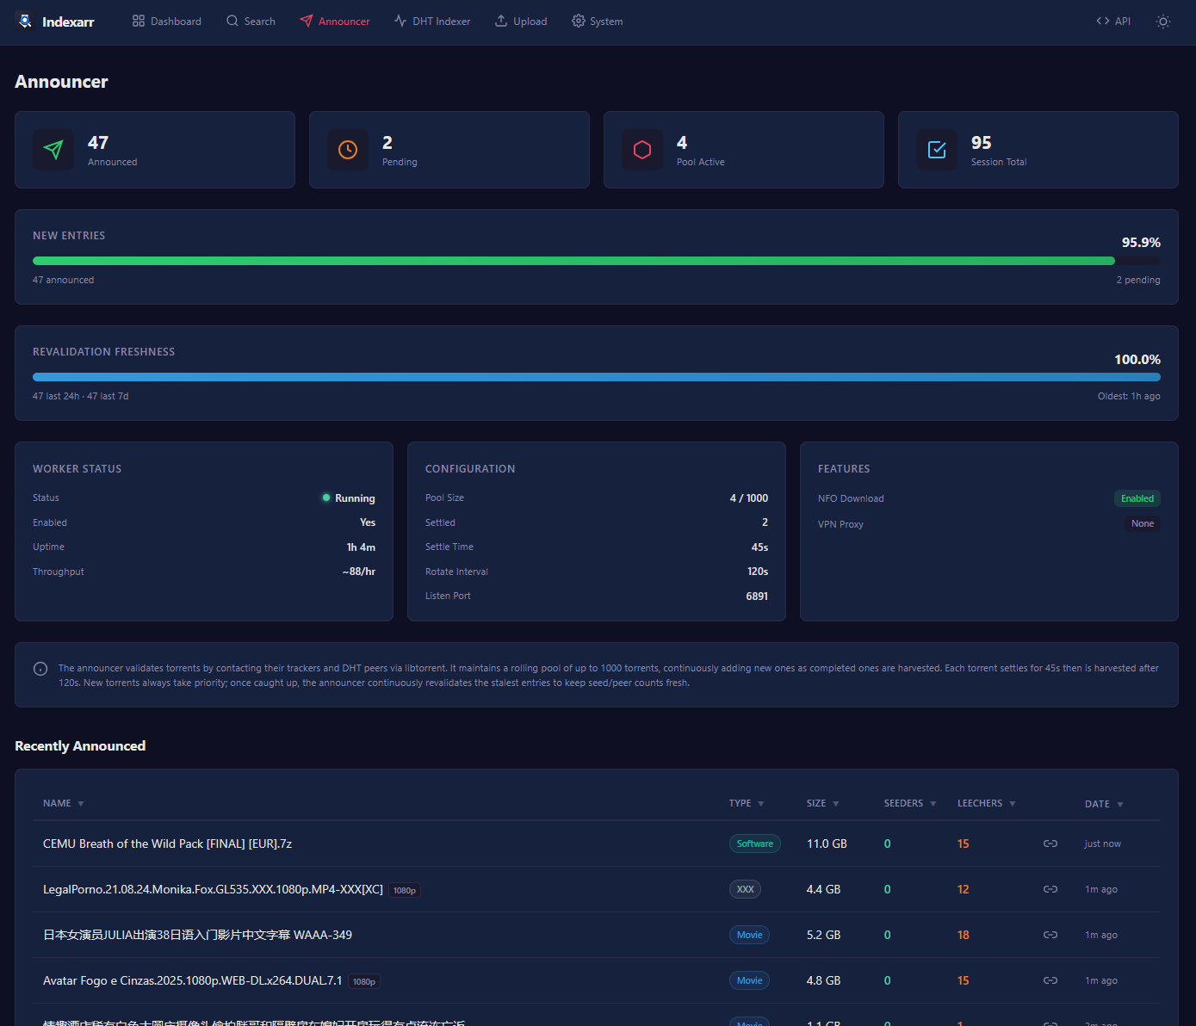This screenshot has width=1196, height=1026.
Task: Go to the DHT Indexer page
Action: [432, 22]
